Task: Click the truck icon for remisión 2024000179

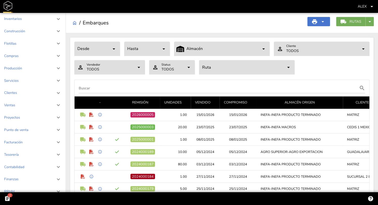Action: pos(83,189)
